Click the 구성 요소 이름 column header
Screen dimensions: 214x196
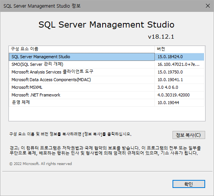pyautogui.click(x=82, y=49)
